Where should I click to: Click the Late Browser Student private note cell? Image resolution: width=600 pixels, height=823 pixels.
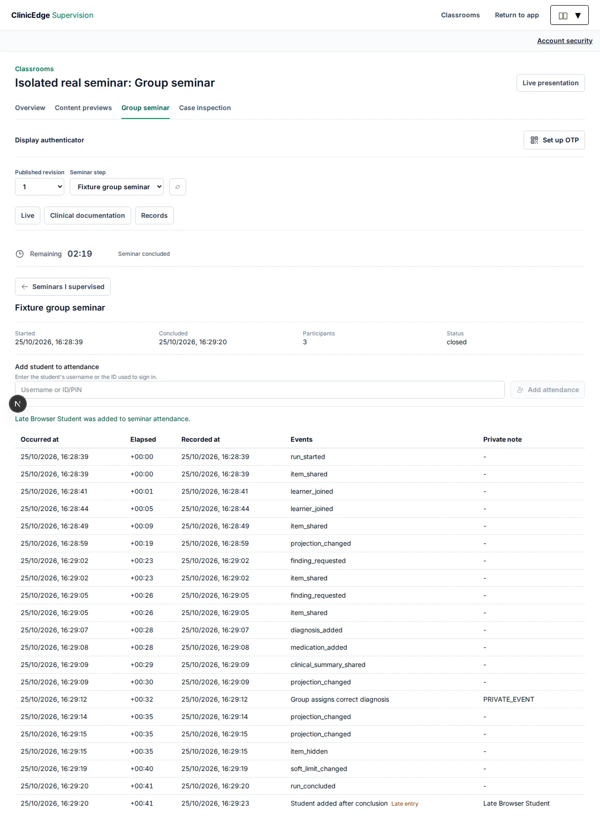[517, 803]
